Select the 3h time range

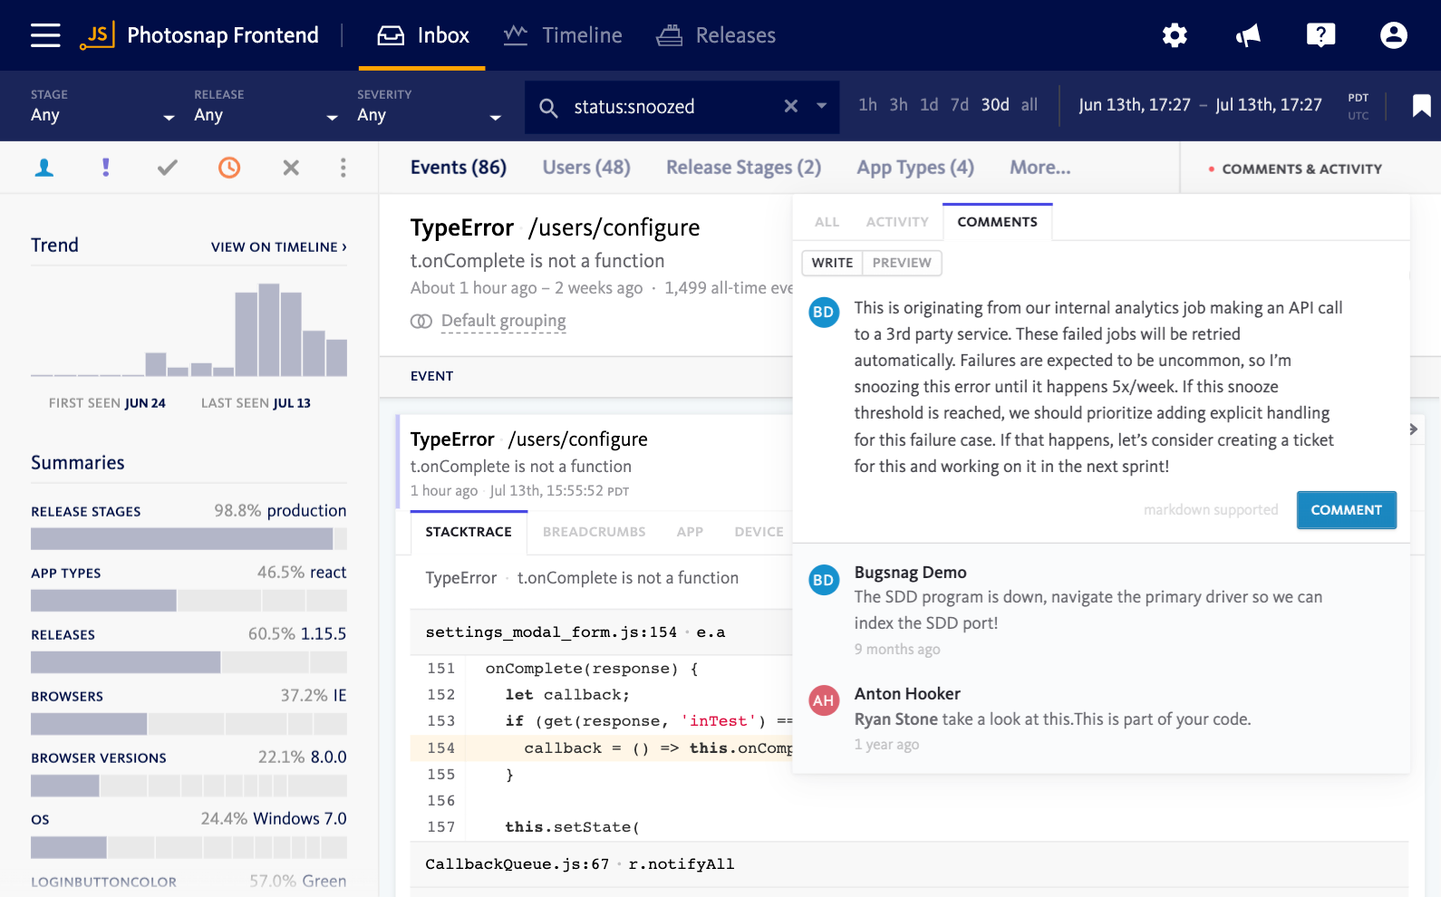(898, 105)
